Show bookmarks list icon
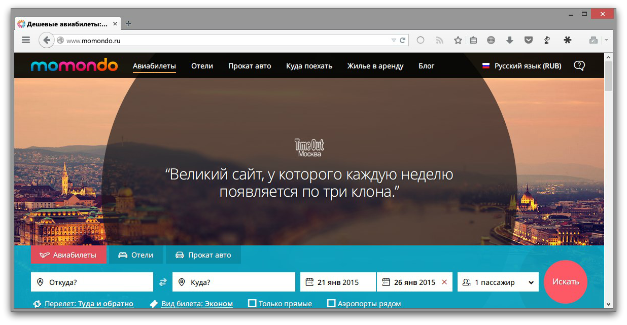The image size is (627, 325). (x=473, y=40)
